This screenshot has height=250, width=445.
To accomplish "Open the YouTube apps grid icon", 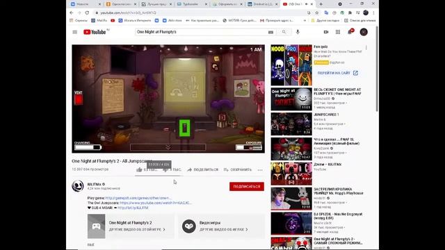I will (x=338, y=32).
